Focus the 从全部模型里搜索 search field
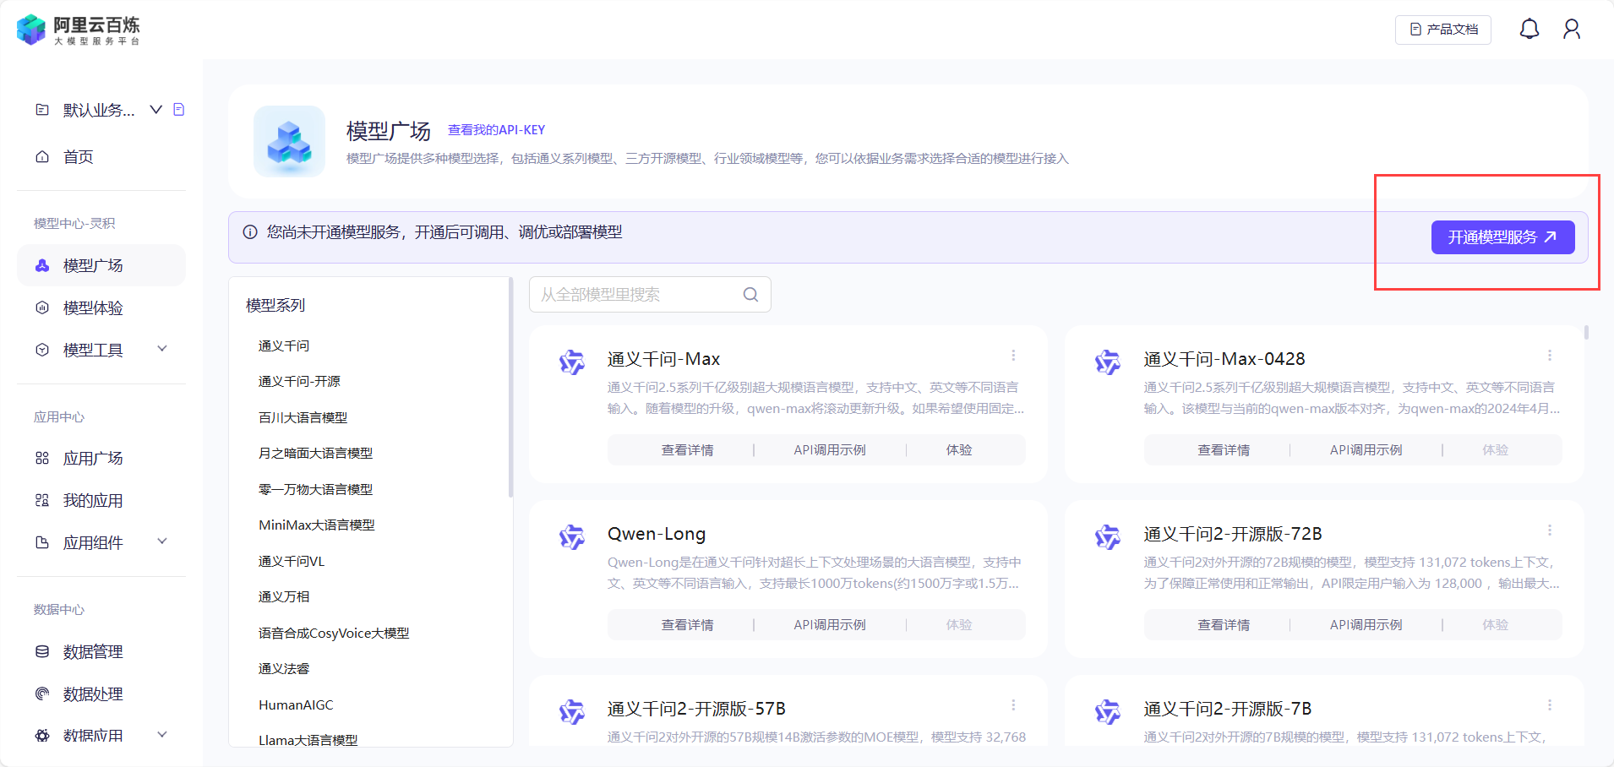The image size is (1614, 767). [650, 295]
